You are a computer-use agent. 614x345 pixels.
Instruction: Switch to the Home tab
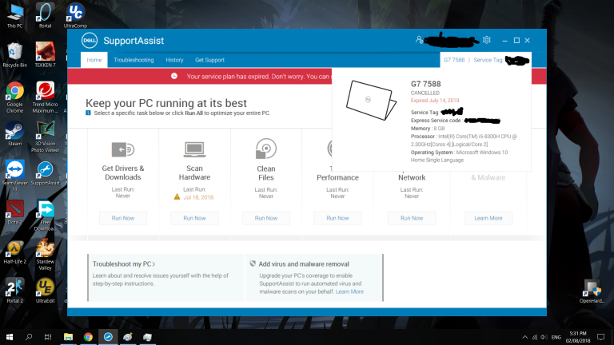[94, 60]
